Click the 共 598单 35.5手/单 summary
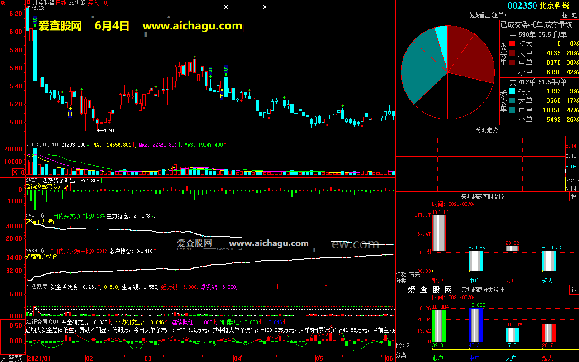Screen dimensions: 579x362 click(x=538, y=34)
